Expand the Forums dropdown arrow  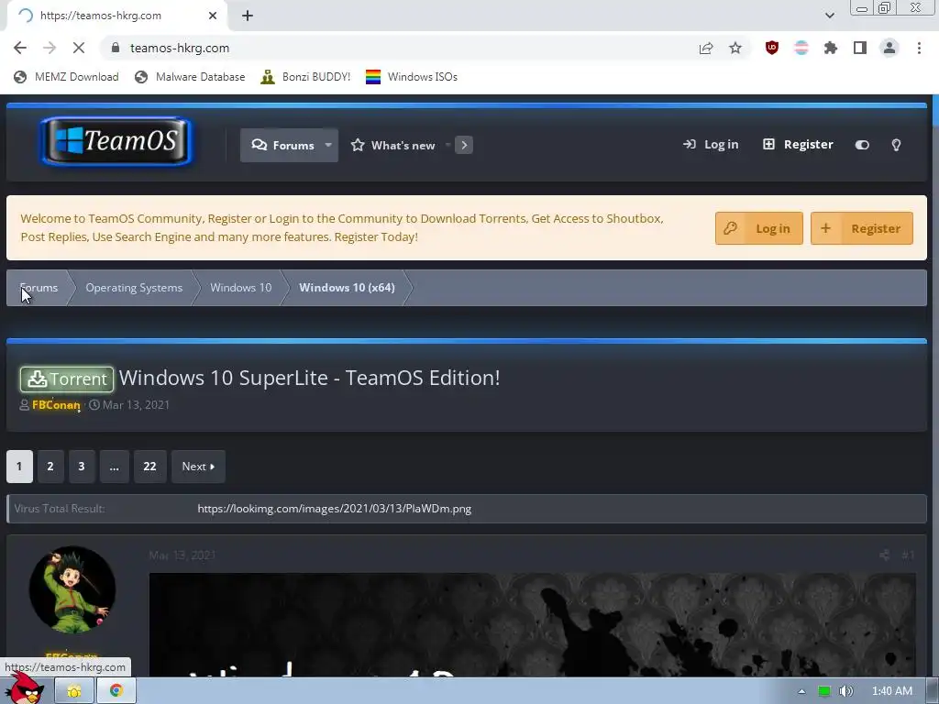[328, 146]
